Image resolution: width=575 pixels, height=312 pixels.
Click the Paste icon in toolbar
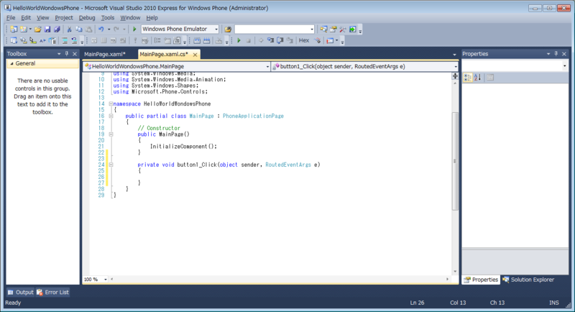point(88,29)
